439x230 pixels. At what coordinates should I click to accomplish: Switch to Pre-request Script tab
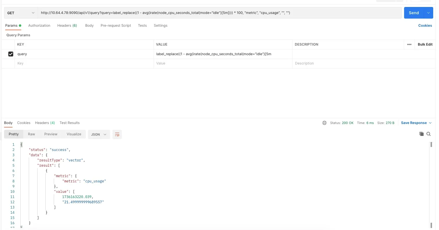pyautogui.click(x=116, y=26)
